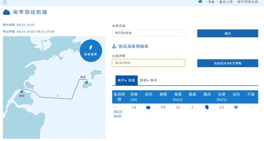The image size is (264, 141).
Task: Click 週期 column header
Action: pos(163,95)
